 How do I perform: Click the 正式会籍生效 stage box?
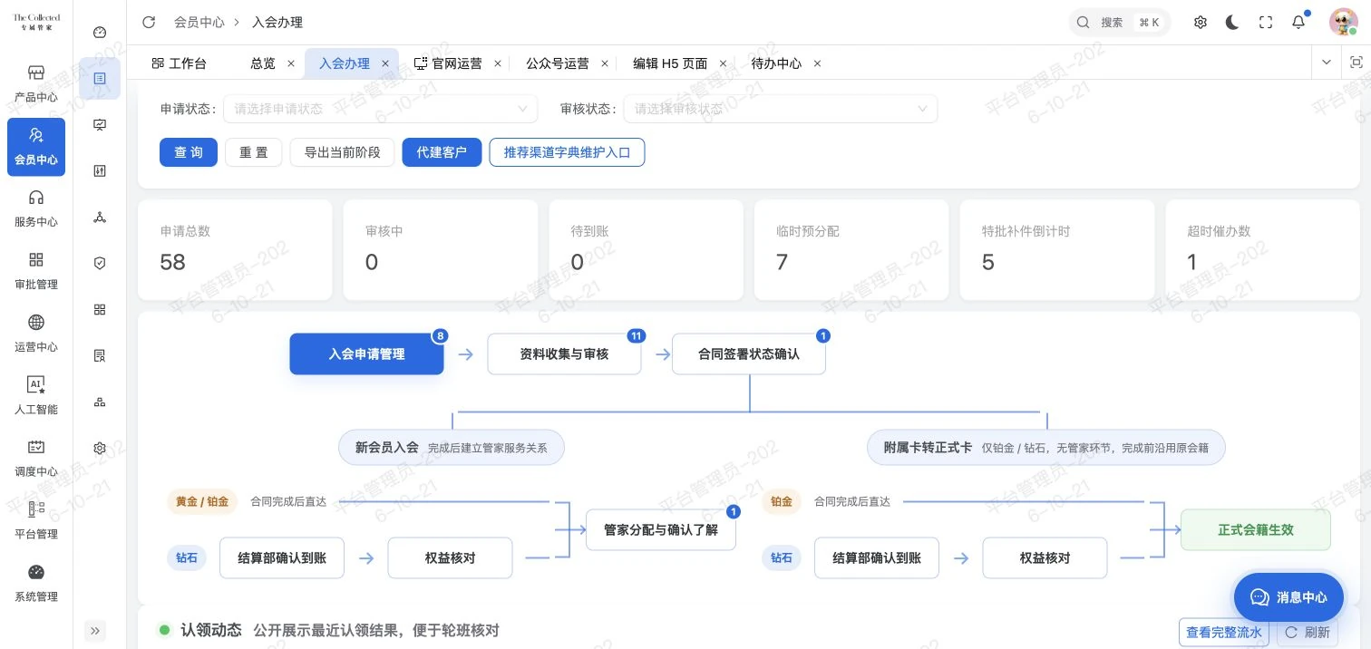(1256, 529)
